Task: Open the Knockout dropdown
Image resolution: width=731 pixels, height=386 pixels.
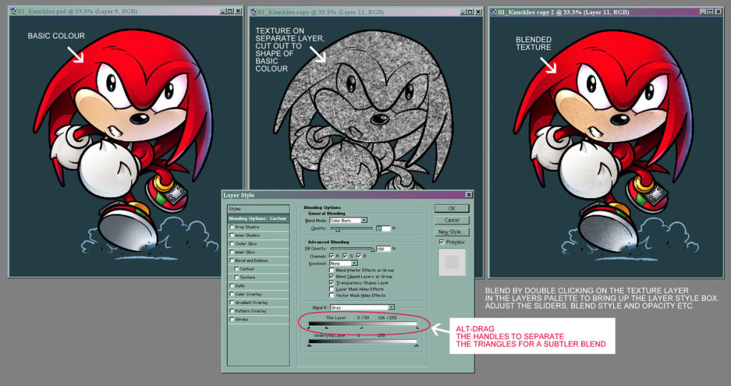Action: click(344, 263)
